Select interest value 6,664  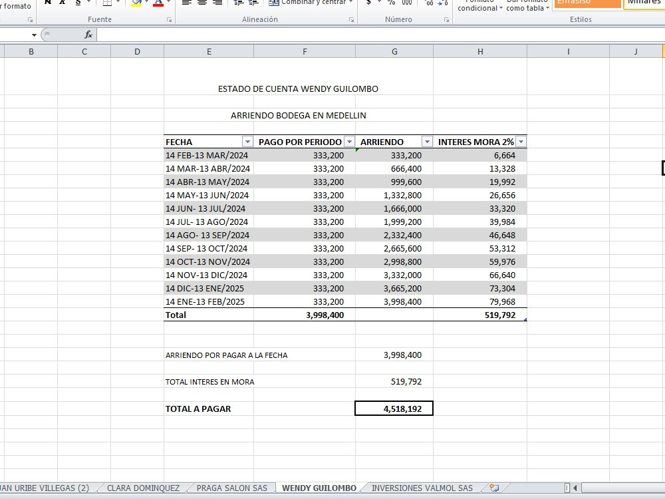(480, 155)
